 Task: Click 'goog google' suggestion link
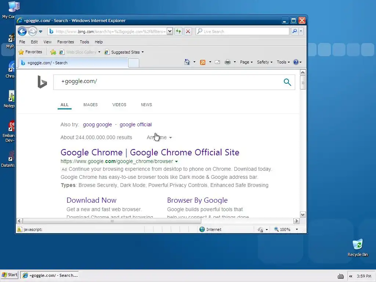click(97, 125)
